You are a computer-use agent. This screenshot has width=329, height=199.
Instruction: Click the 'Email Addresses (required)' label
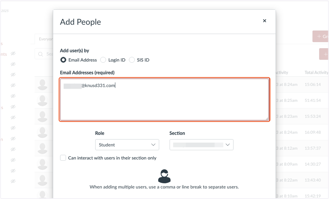[87, 73]
